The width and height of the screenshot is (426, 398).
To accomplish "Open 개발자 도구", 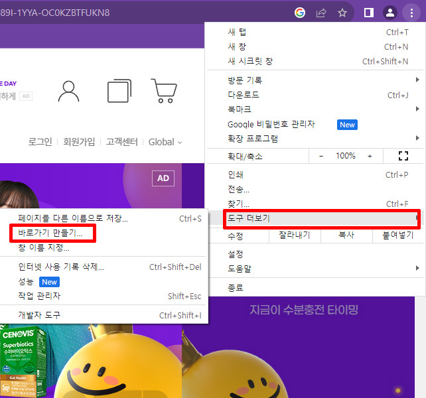I will (104, 315).
